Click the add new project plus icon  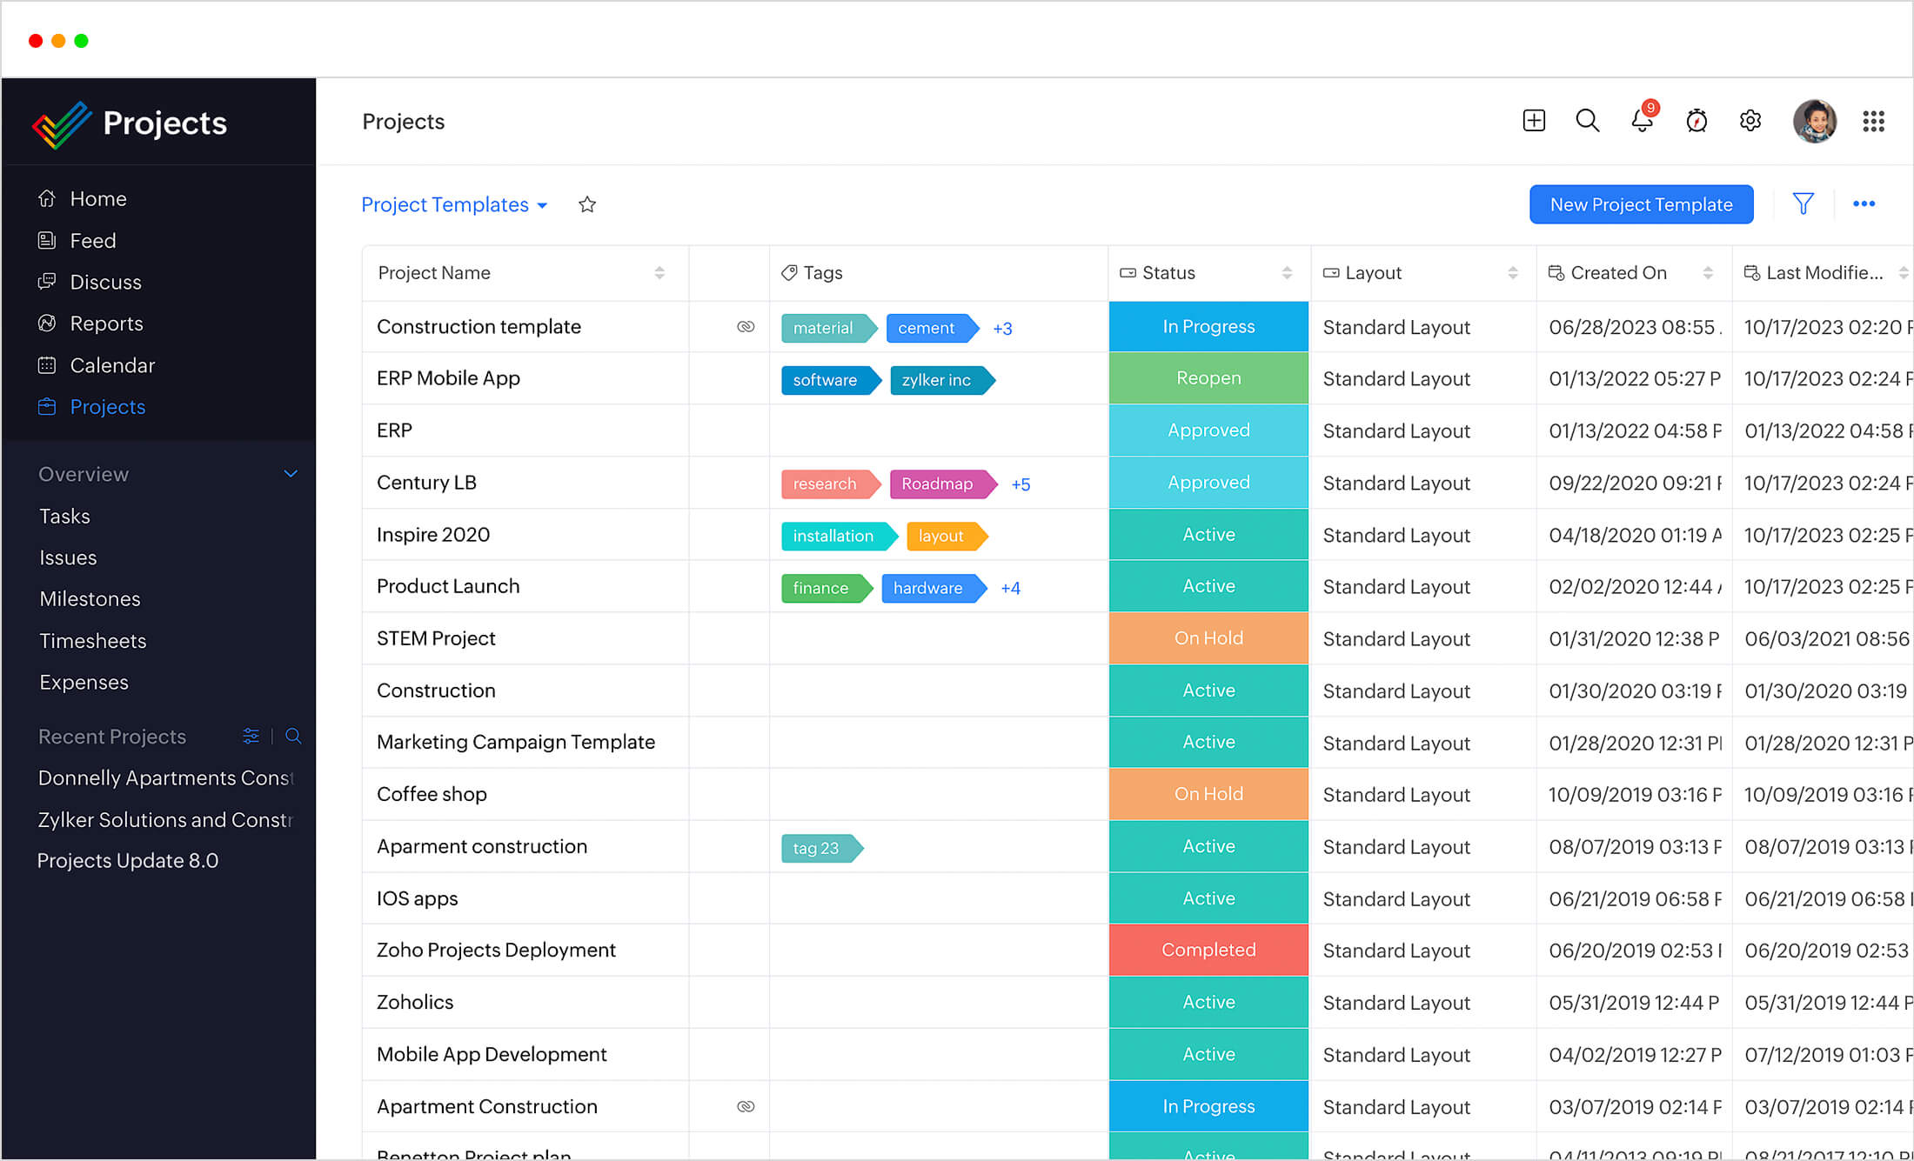(x=1533, y=119)
